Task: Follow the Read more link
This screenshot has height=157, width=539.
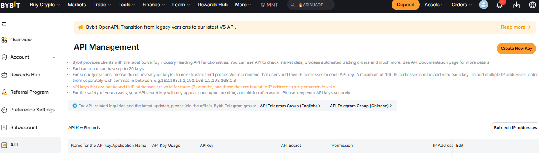Action: click(x=516, y=27)
